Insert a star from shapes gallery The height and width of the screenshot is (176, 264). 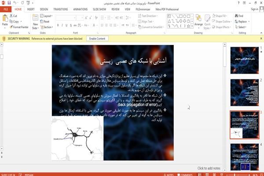pos(188,26)
